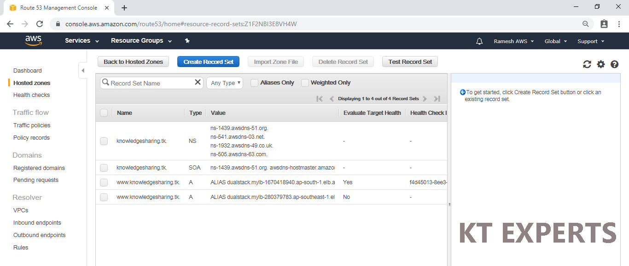The width and height of the screenshot is (629, 266).
Task: Expand the Services menu
Action: [82, 41]
